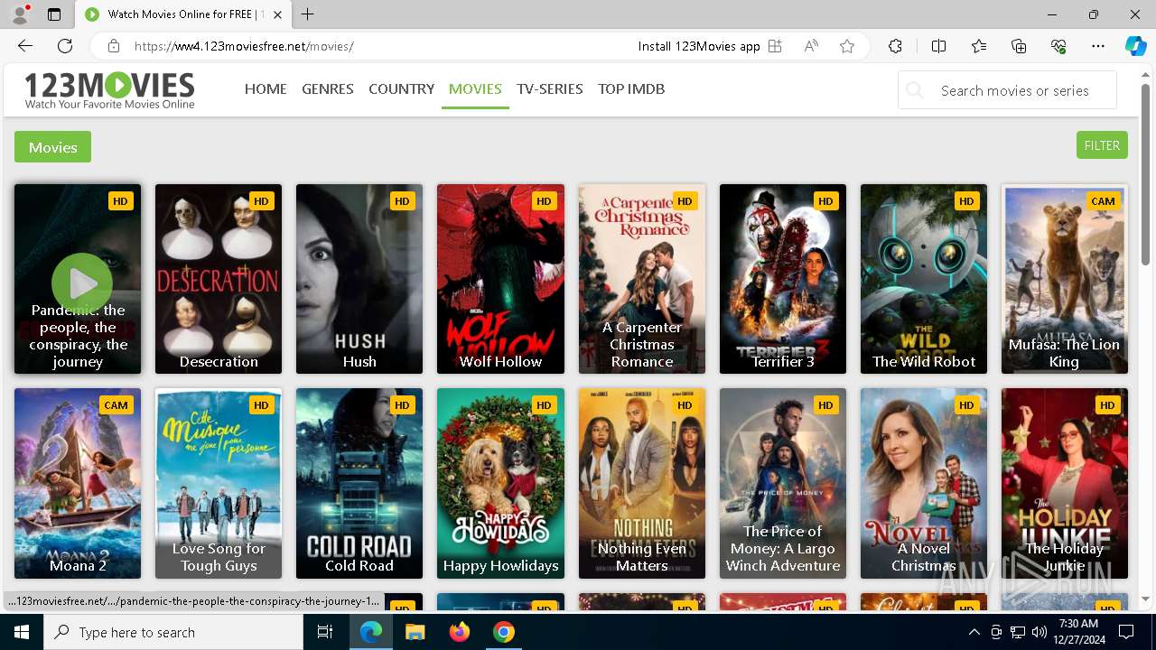Go to the TV-SERIES section
The image size is (1156, 650).
tap(550, 88)
